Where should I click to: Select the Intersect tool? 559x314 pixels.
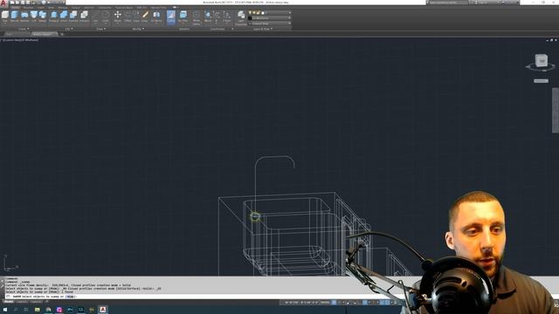(85, 16)
